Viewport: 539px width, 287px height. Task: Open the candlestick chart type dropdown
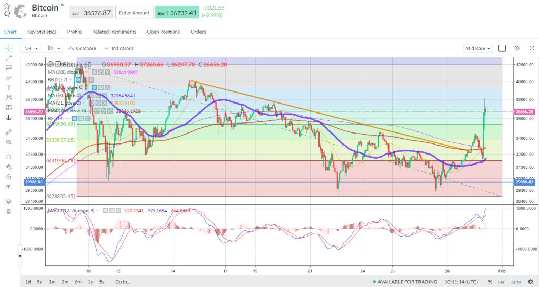coord(54,48)
